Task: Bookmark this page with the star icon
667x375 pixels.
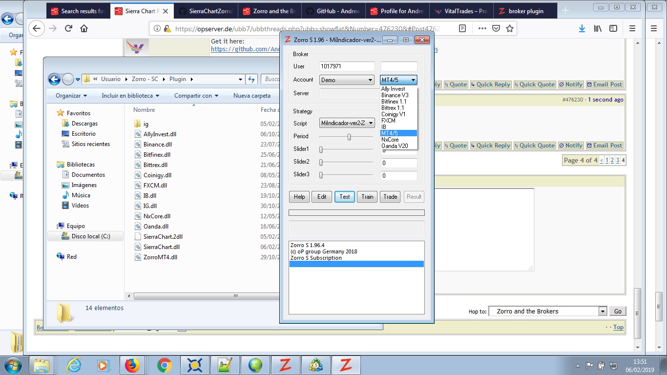Action: (510, 28)
